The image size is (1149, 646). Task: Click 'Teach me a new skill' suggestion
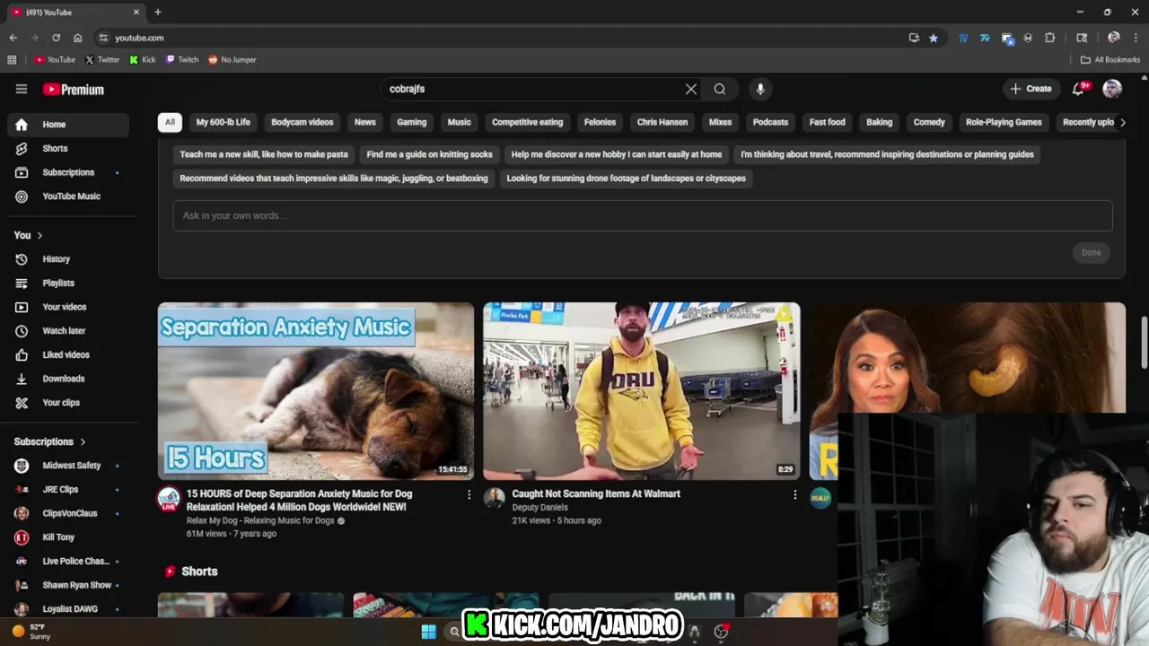pos(264,154)
